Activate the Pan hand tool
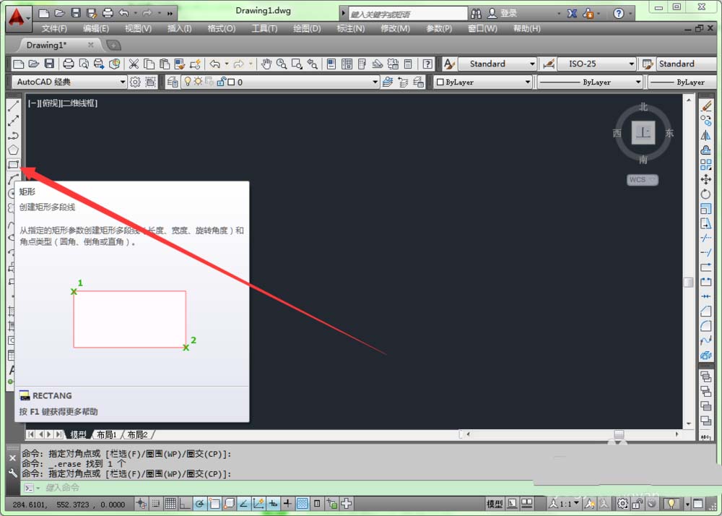Screen dimensions: 722x516 pos(266,64)
